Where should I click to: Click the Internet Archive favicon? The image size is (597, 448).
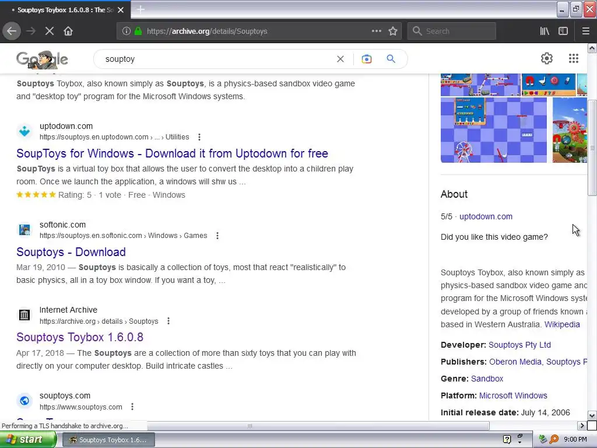24,315
